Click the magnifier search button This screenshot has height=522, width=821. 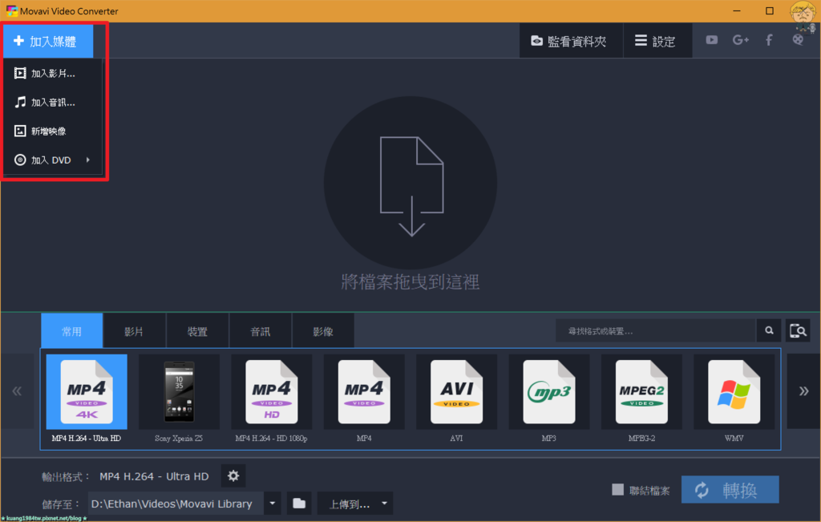point(769,331)
